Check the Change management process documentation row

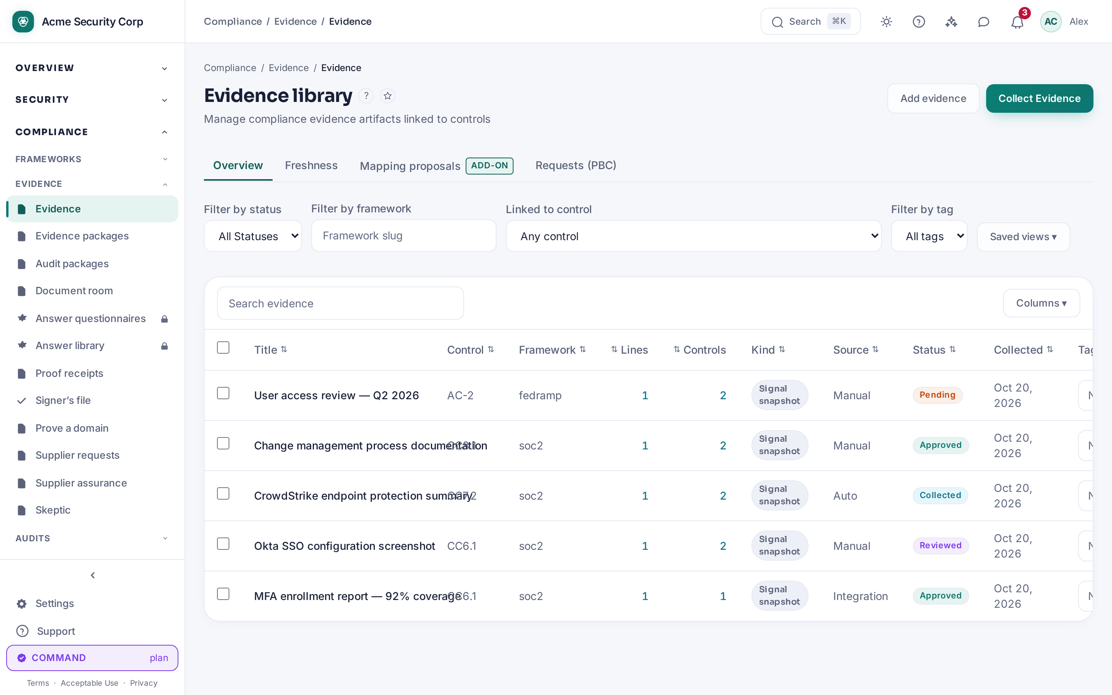click(223, 443)
